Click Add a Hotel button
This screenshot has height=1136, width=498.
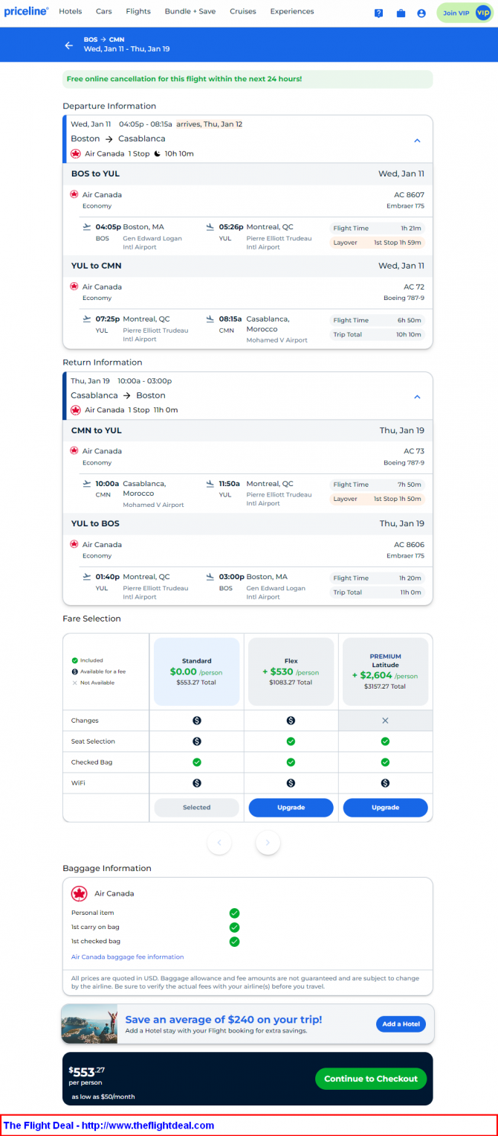pyautogui.click(x=401, y=1024)
